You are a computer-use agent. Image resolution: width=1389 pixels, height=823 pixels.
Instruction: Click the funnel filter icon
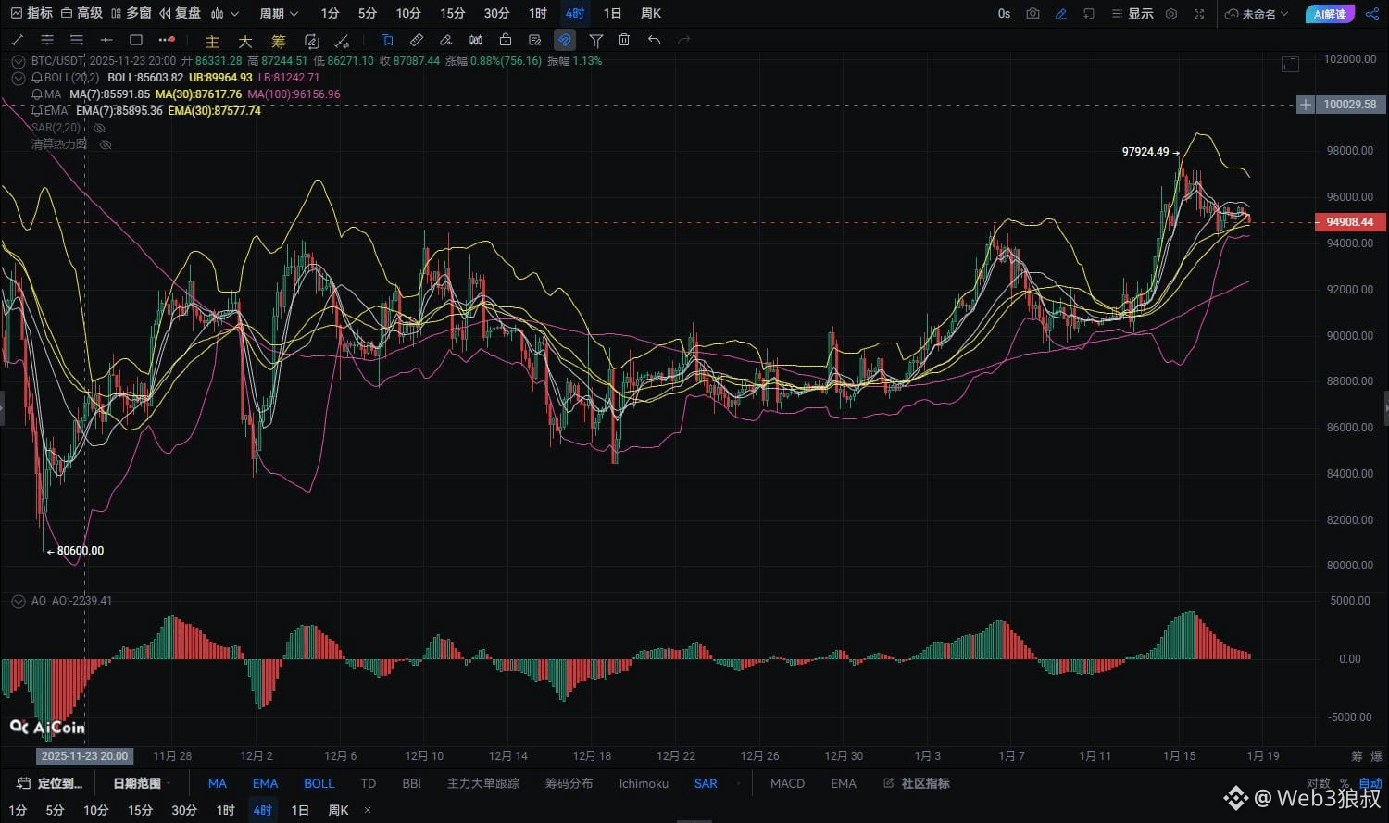pos(595,40)
